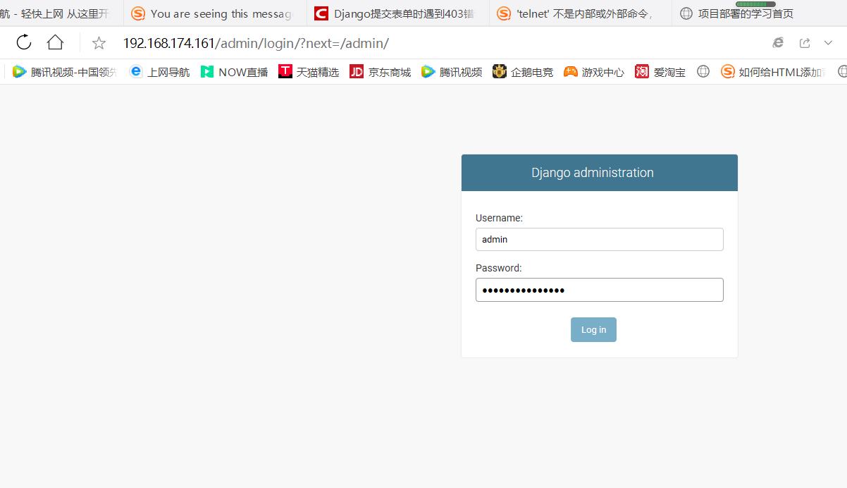This screenshot has width=847, height=488.
Task: Open the 游戏中心 bookmark
Action: click(595, 71)
